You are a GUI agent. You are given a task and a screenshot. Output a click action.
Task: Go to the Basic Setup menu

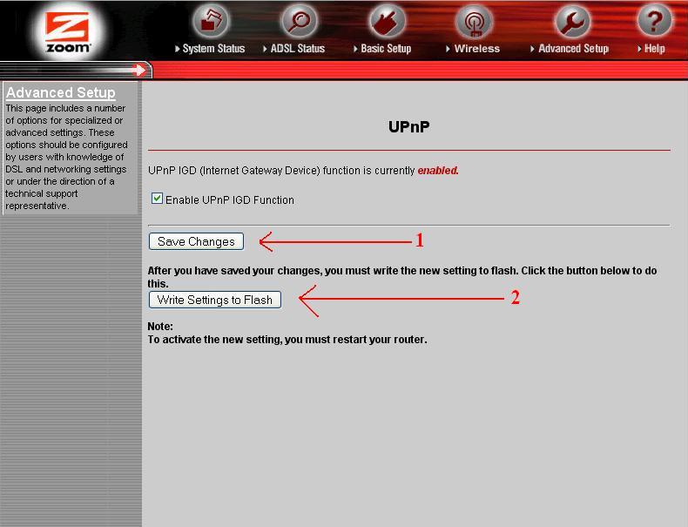click(382, 49)
